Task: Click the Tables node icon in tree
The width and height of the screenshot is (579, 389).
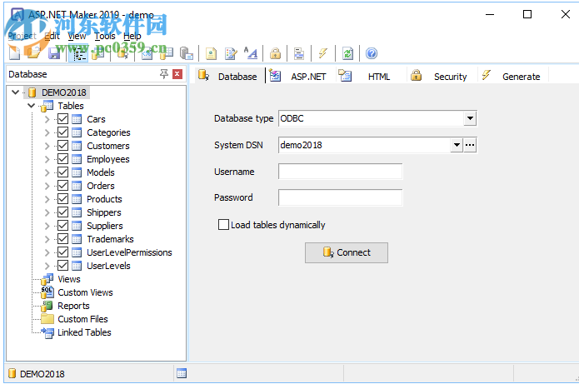Action: [47, 106]
